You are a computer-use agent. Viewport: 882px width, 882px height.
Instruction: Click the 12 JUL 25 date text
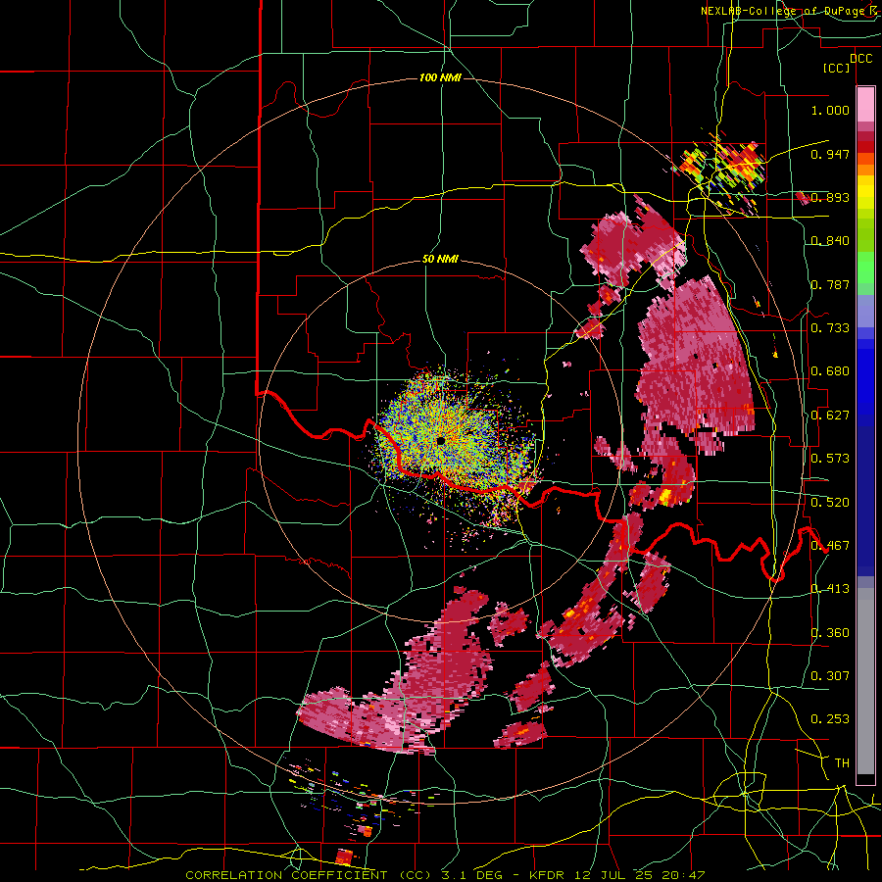tap(614, 875)
